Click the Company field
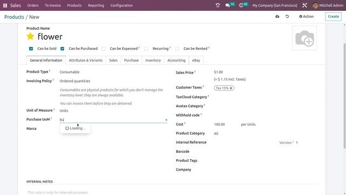 click(265, 170)
